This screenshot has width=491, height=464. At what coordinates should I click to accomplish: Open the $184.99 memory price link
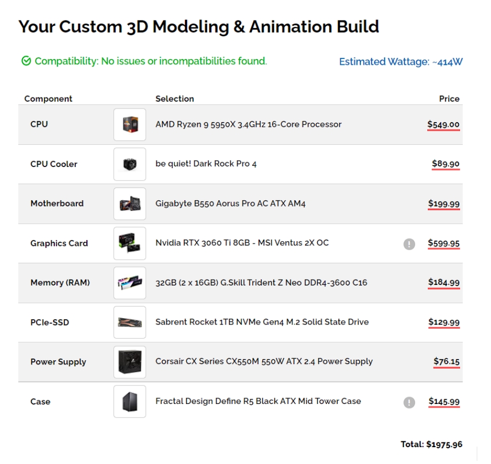click(444, 283)
